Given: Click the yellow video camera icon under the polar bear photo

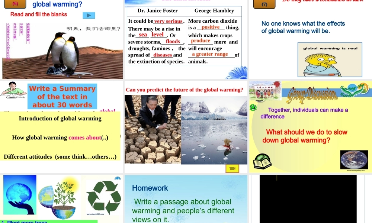Looking at the screenshot, I should (x=232, y=168).
